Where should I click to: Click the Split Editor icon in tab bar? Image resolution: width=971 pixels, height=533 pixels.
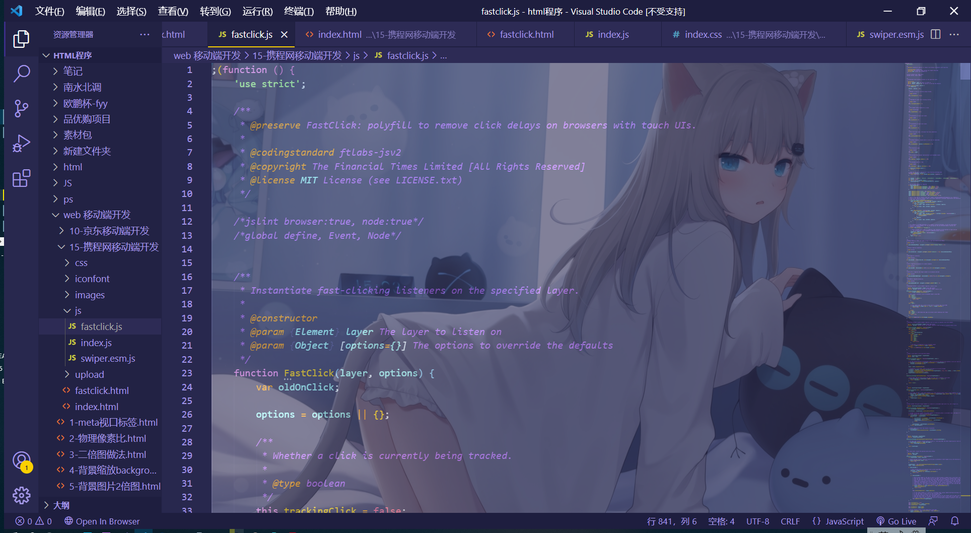(936, 34)
